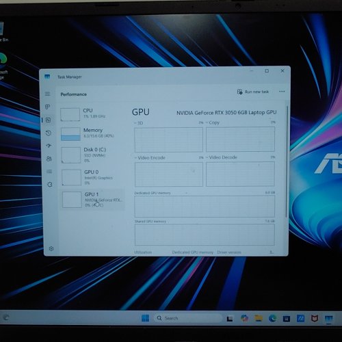Screen dimensions: 342x342
Task: Open the App history page icon
Action: click(x=49, y=133)
